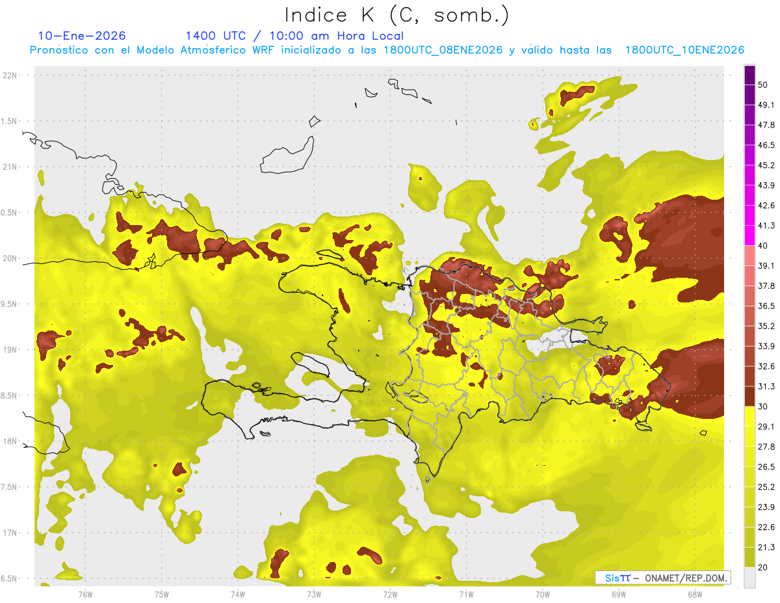Click colorbar value "31.3"

[x=766, y=386]
